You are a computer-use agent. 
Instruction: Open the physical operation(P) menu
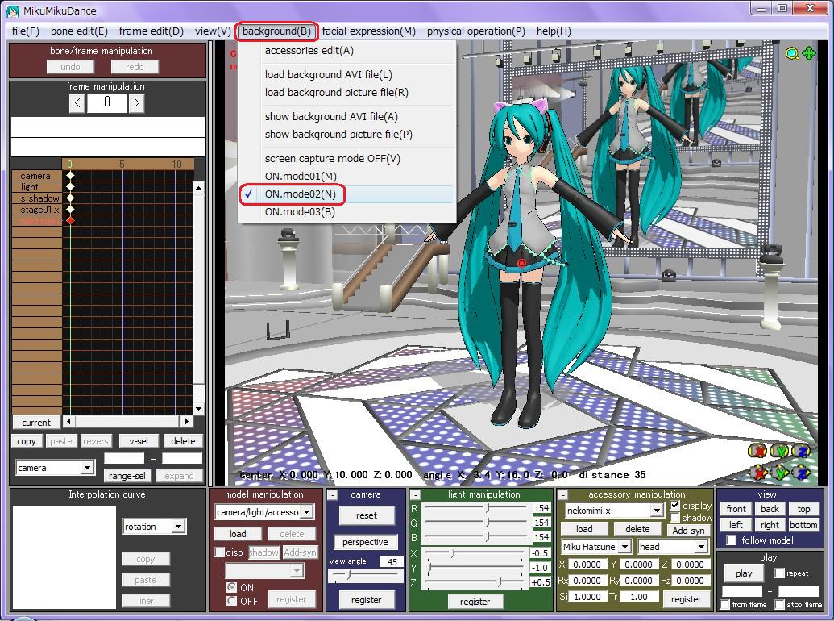[476, 31]
